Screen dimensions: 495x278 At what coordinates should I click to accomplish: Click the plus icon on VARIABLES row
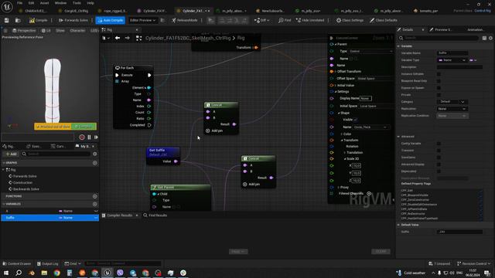[94, 204]
